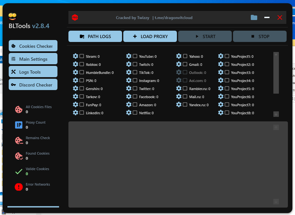Open settings gear for HumbleBundle
Image resolution: width=295 pixels, height=215 pixels.
[x=76, y=72]
